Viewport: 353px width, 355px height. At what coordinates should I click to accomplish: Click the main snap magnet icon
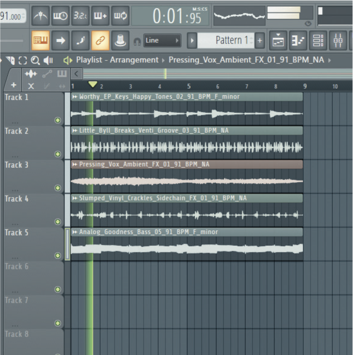click(x=137, y=41)
